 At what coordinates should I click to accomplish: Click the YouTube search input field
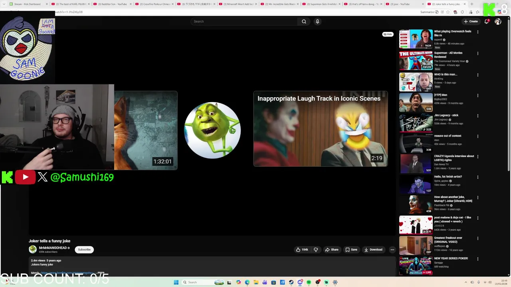(244, 22)
